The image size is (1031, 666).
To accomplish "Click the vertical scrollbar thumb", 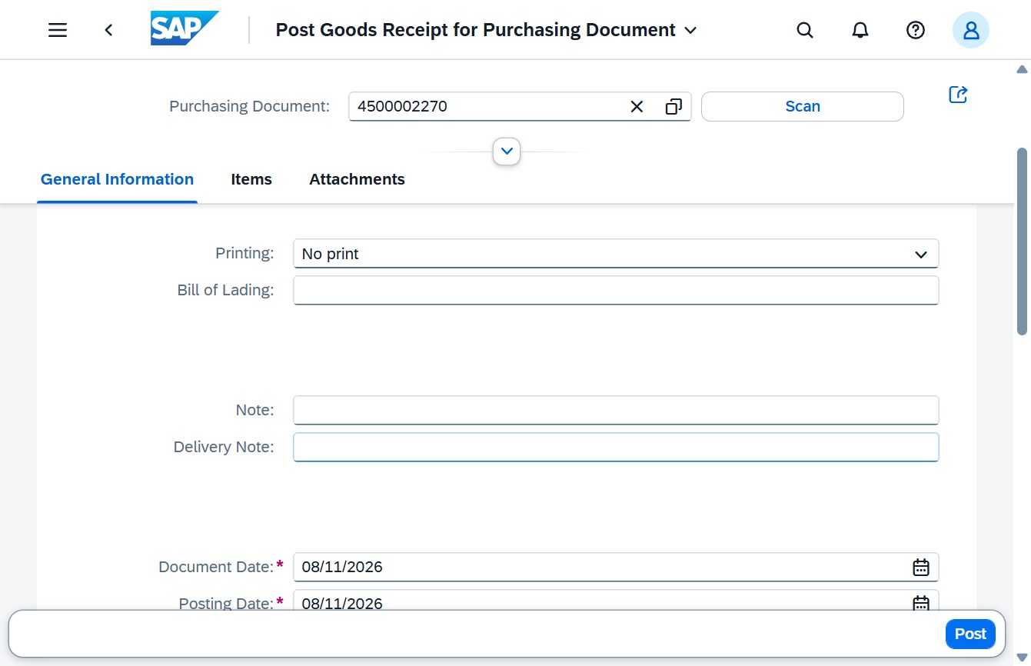I will 1022,241.
